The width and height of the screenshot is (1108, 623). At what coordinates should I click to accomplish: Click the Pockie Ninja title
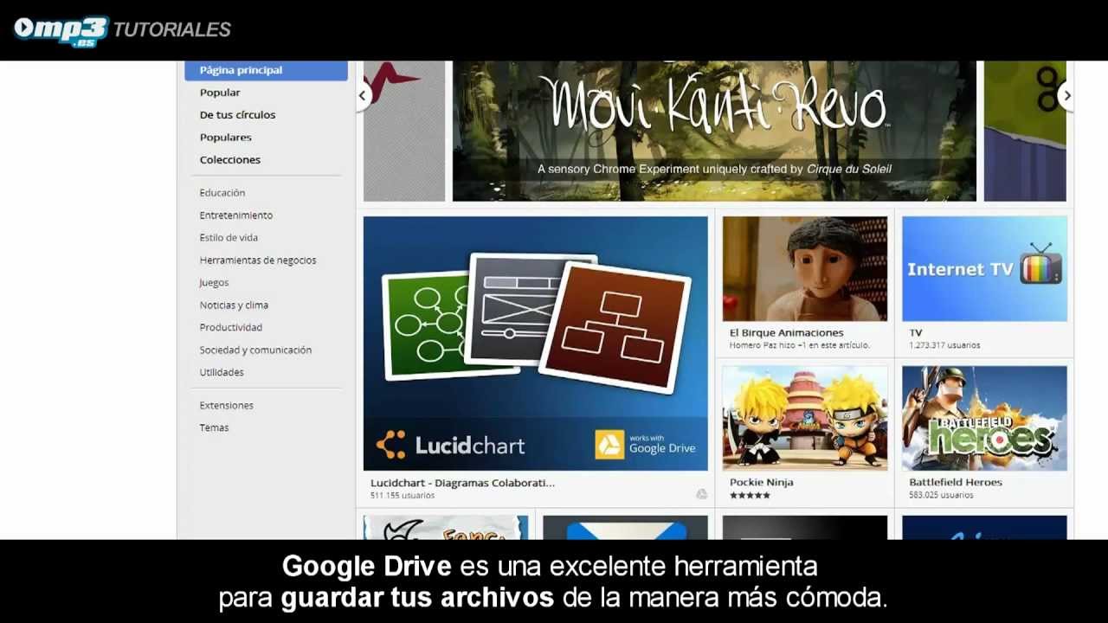(762, 483)
